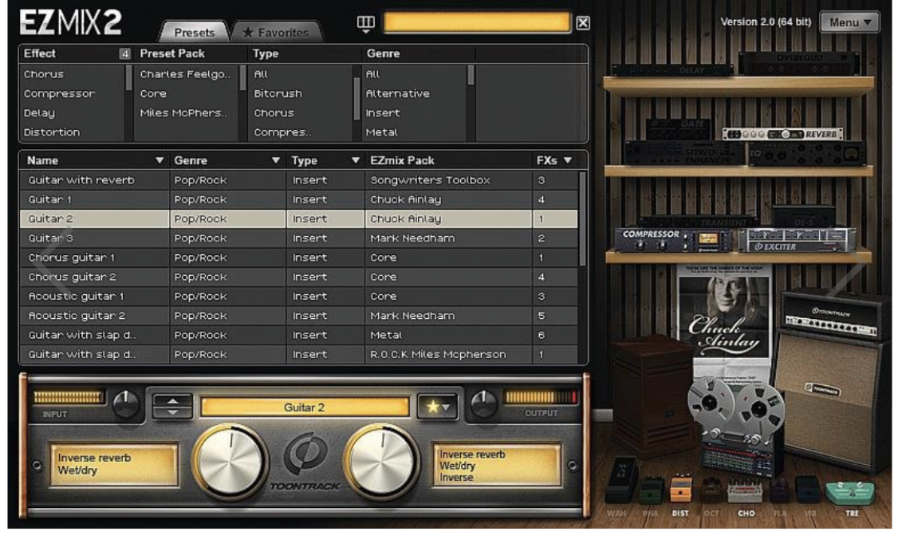Clear the search field with the X icon
This screenshot has width=902, height=539.
[583, 23]
